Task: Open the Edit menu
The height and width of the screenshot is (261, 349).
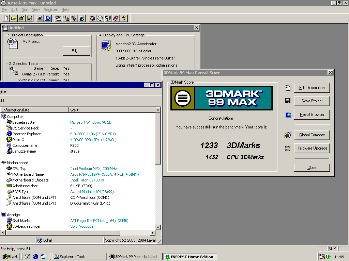Action: coord(14,10)
